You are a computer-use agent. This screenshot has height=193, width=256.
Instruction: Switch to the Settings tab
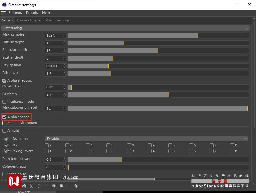tap(63, 20)
